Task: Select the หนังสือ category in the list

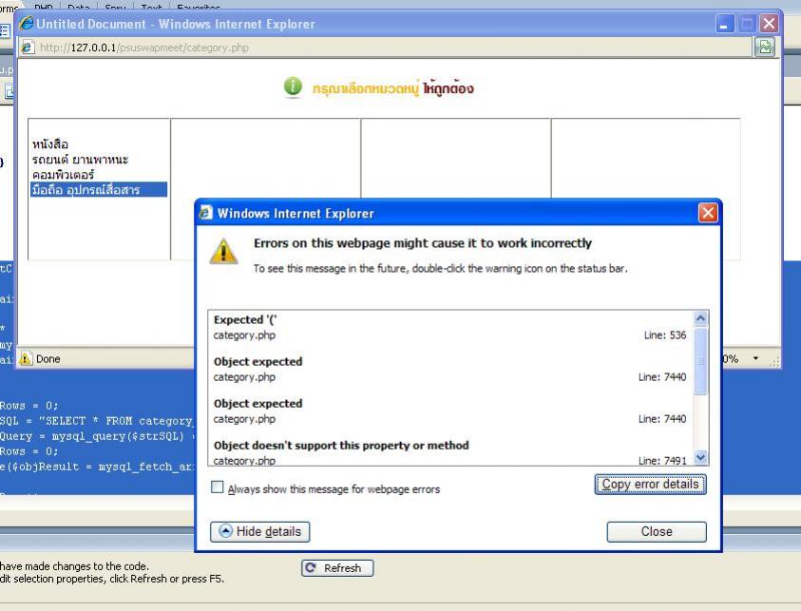Action: [x=50, y=144]
